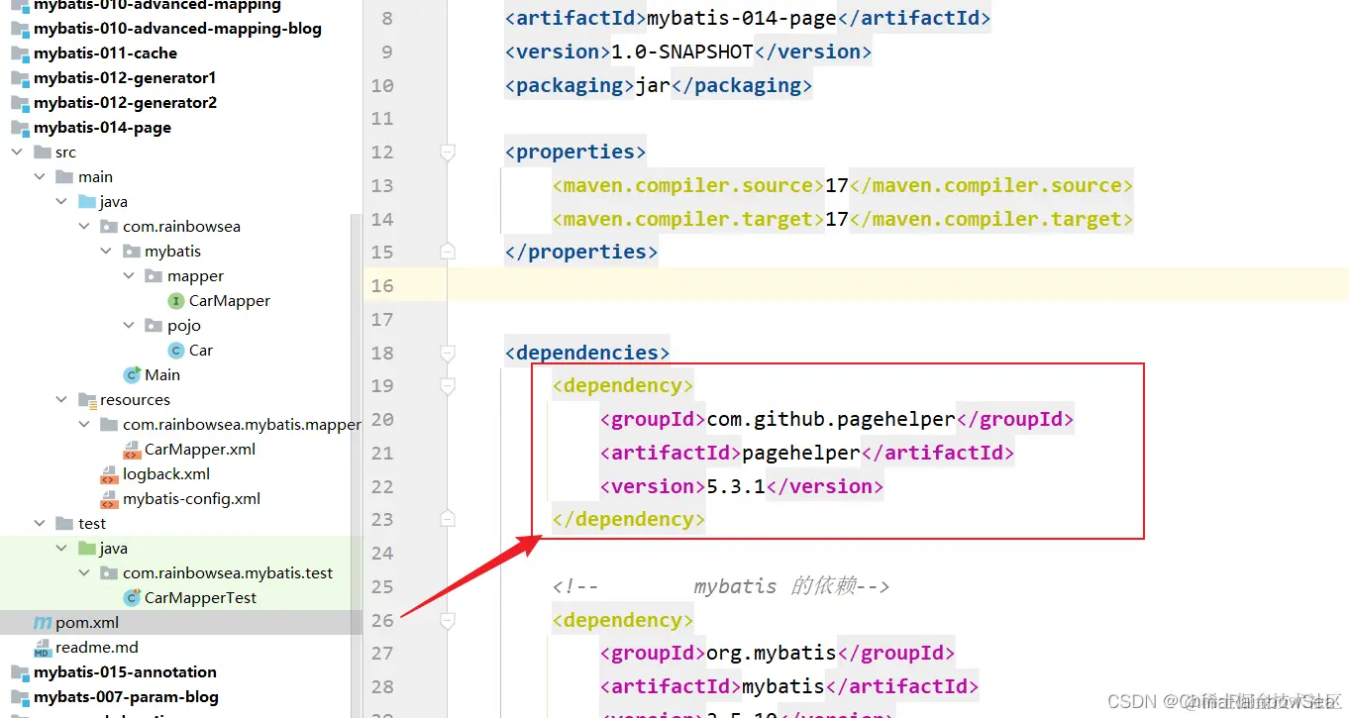1349x718 pixels.
Task: Click the jar packaging value
Action: click(653, 85)
